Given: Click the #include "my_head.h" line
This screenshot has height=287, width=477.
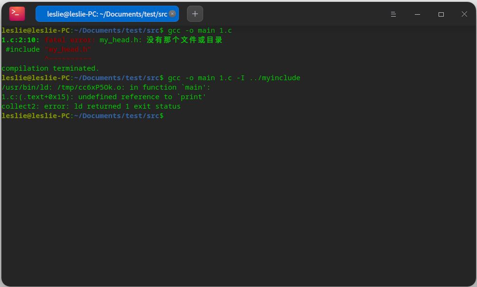Looking at the screenshot, I should pos(48,49).
